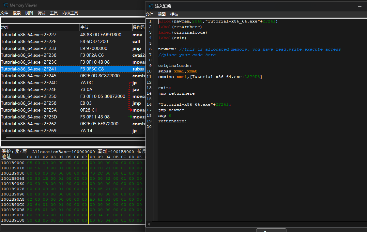Open the 调试 menu

click(41, 13)
